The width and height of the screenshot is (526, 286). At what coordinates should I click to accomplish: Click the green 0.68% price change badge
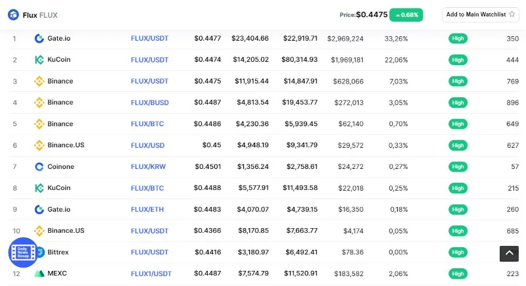406,14
